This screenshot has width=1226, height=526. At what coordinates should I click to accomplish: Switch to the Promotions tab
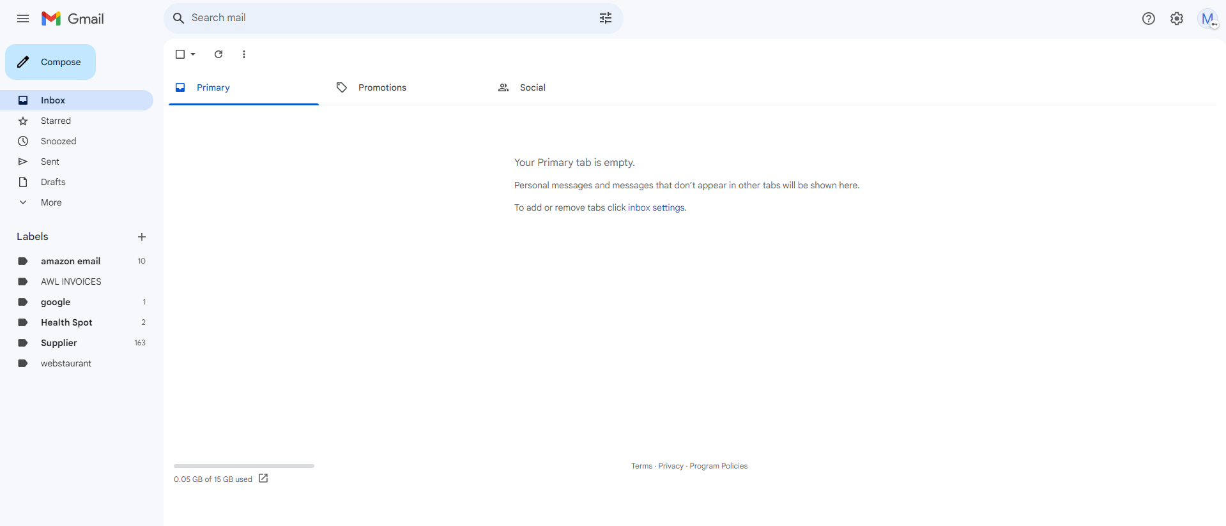pyautogui.click(x=405, y=87)
